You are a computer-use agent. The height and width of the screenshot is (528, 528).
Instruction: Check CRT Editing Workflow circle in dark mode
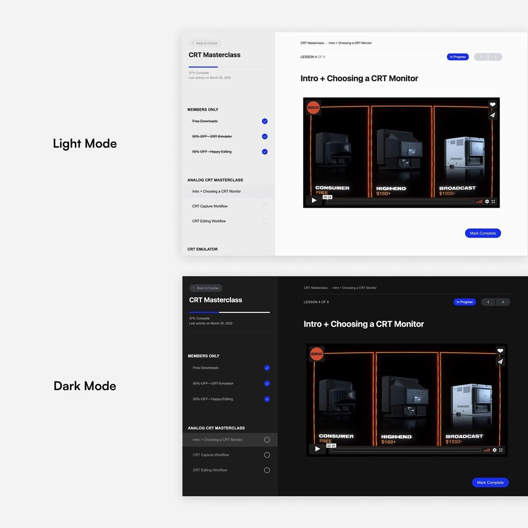click(x=267, y=470)
